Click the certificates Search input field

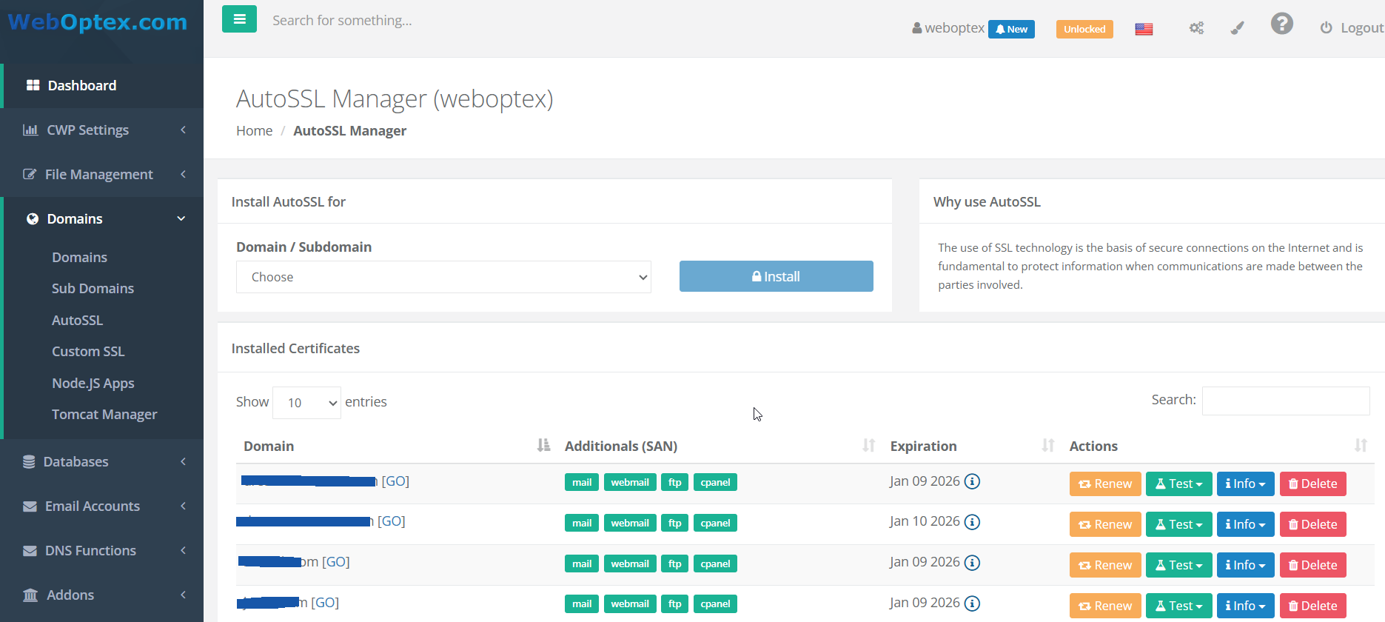point(1285,401)
